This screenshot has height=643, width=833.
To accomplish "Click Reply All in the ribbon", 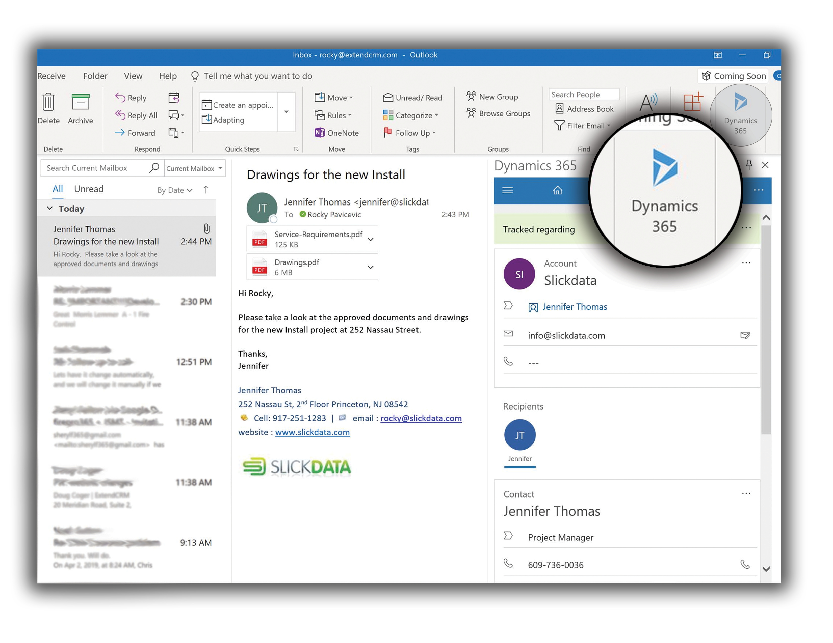I will 136,115.
